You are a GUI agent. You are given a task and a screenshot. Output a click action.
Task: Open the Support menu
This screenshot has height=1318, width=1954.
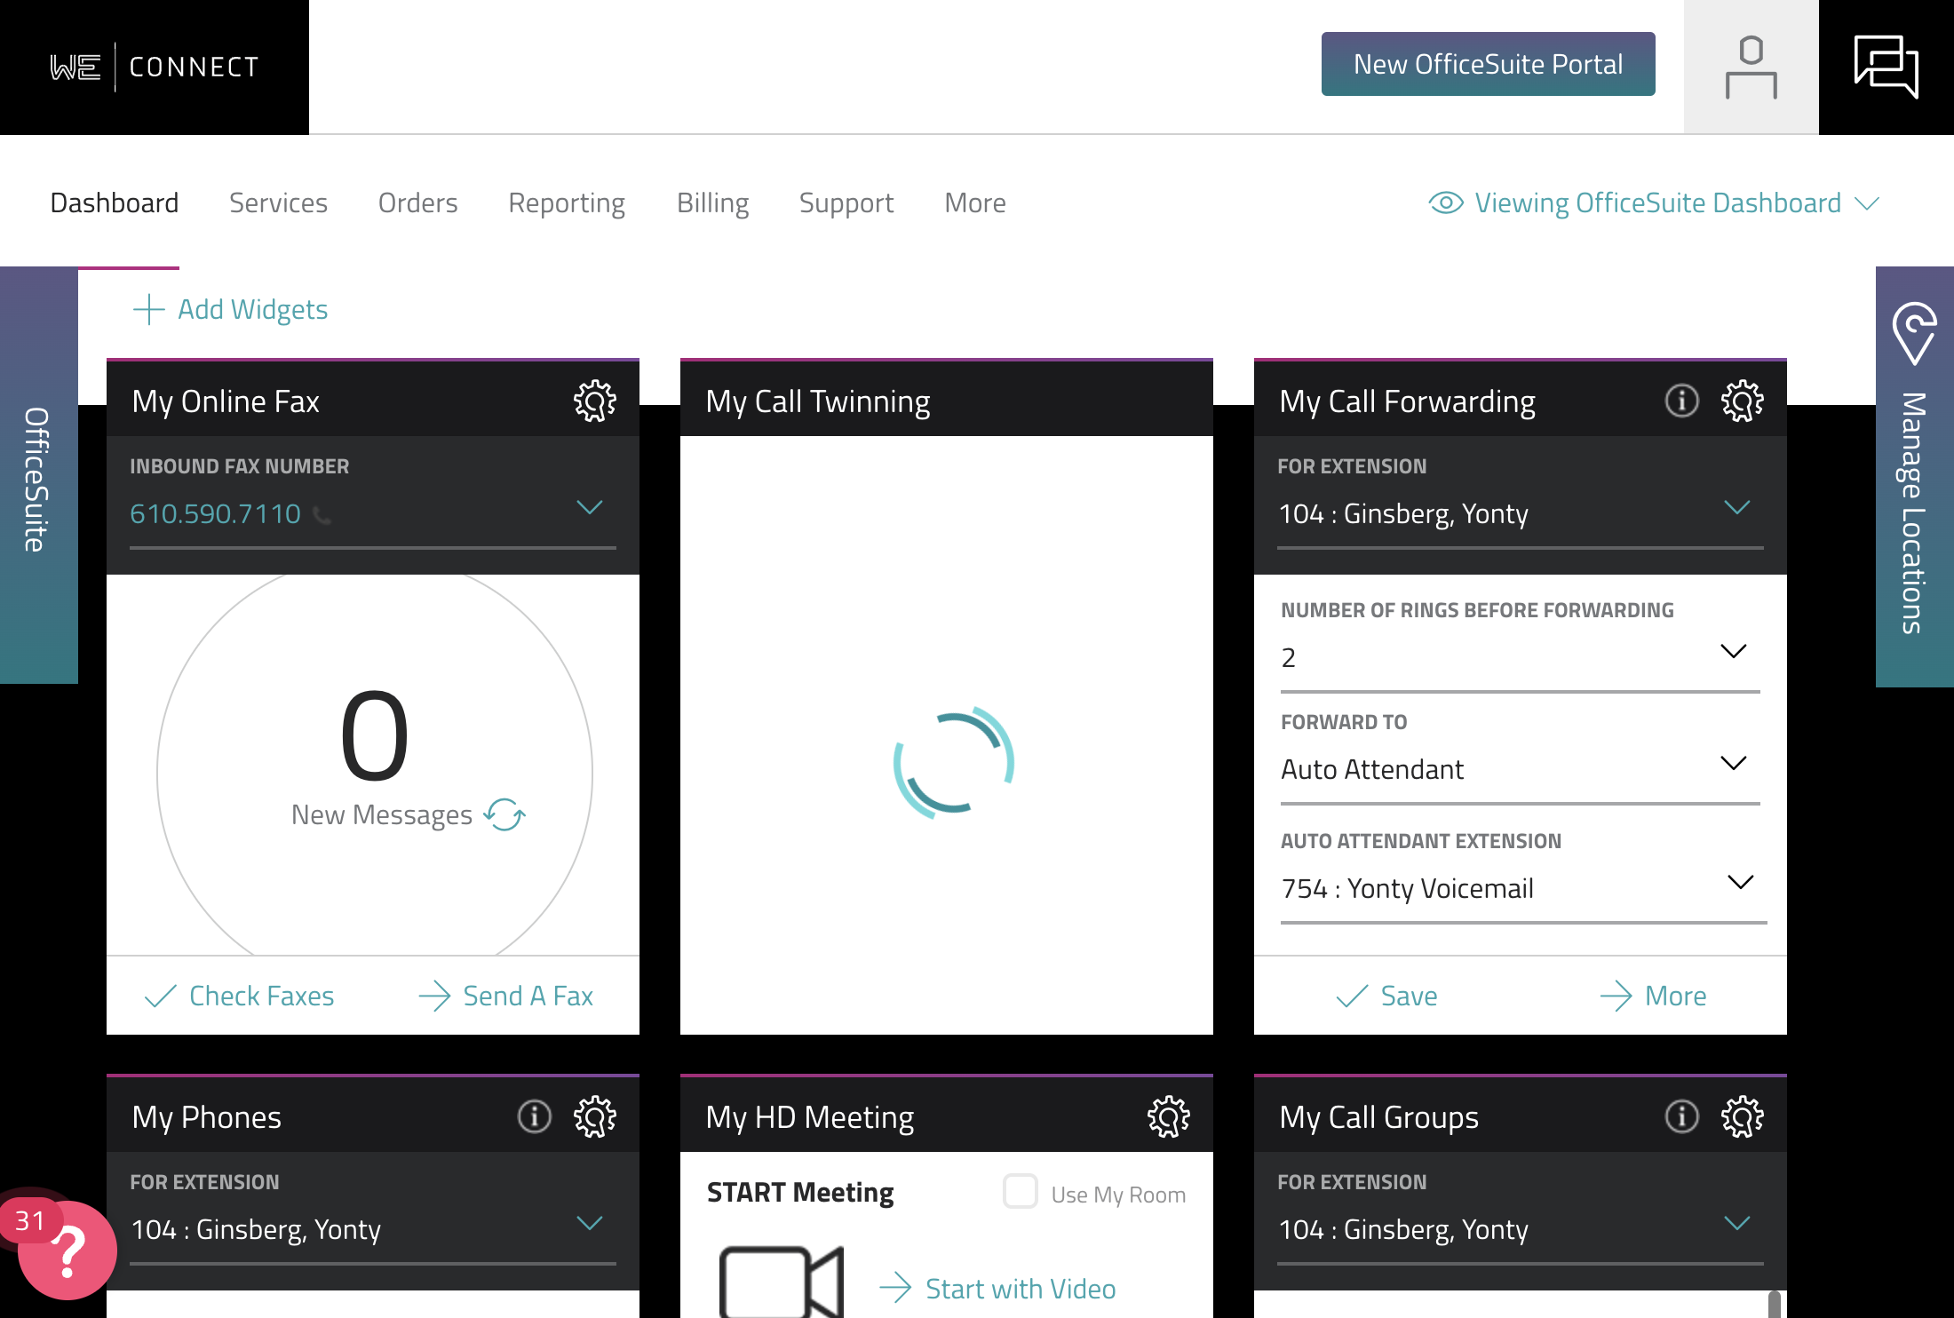click(x=846, y=202)
